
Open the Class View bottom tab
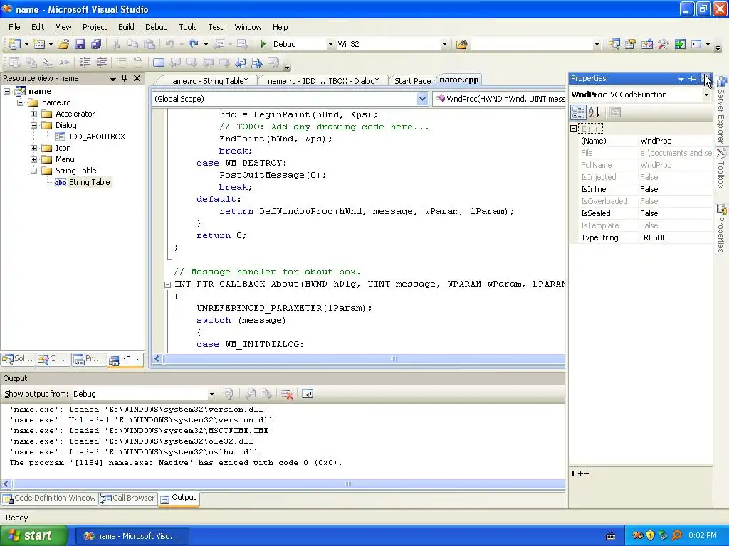tap(53, 359)
